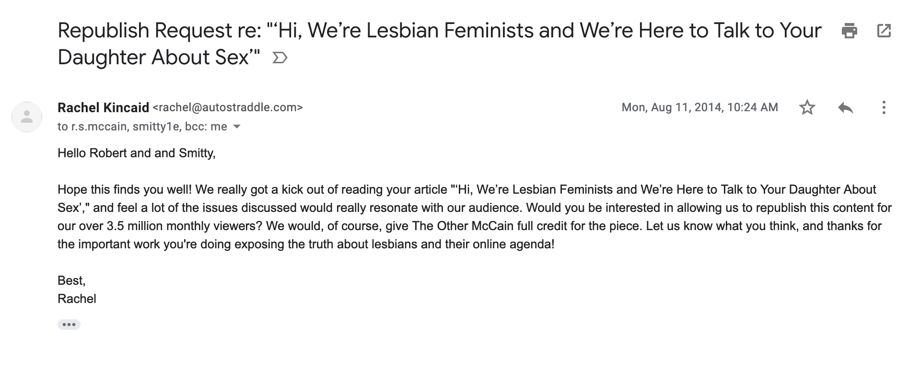
Task: Open the three-dot more options menu
Action: pos(884,107)
